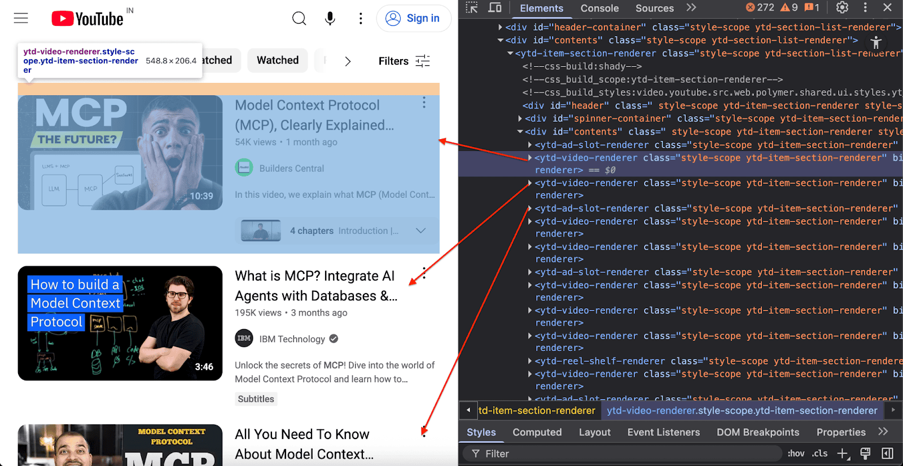This screenshot has height=466, width=903.
Task: Expand the header-container div node
Action: click(x=500, y=27)
